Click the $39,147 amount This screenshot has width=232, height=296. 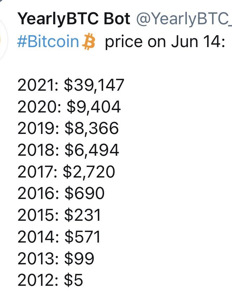pyautogui.click(x=94, y=85)
